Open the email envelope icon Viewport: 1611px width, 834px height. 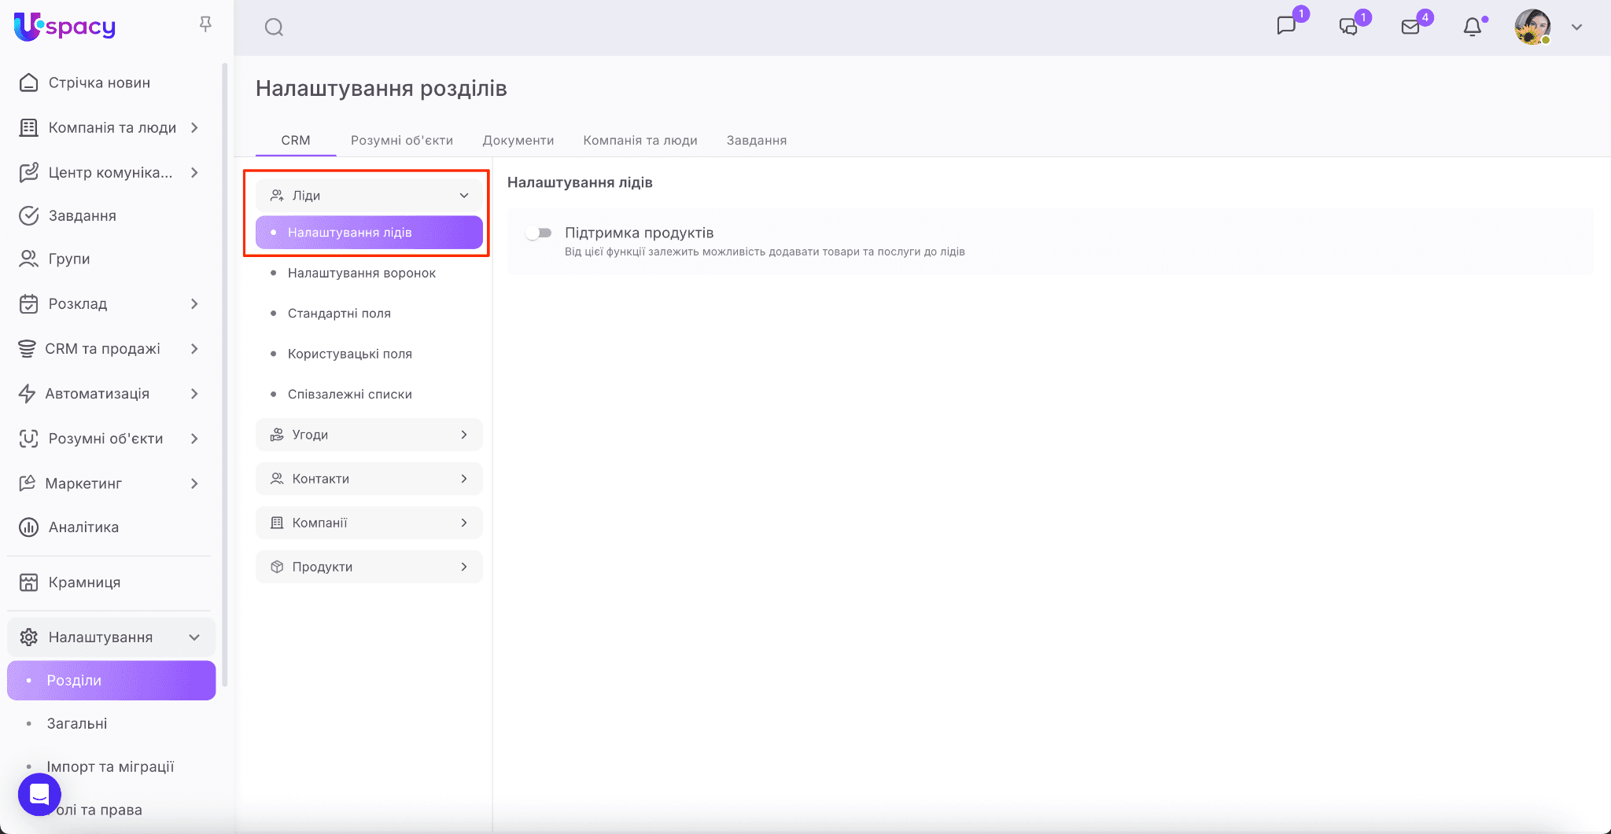1410,28
